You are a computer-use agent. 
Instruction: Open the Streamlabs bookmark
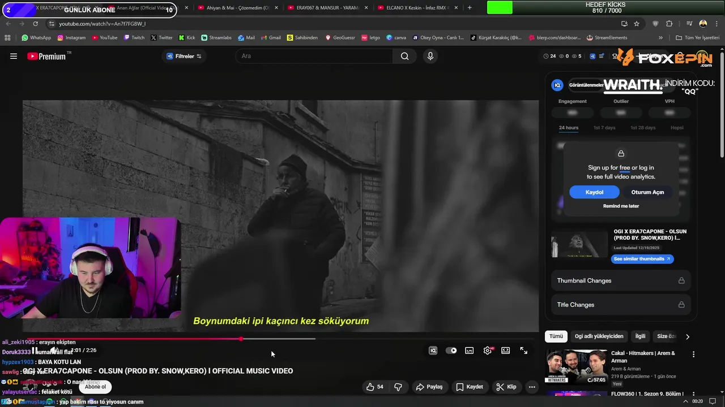pyautogui.click(x=216, y=38)
